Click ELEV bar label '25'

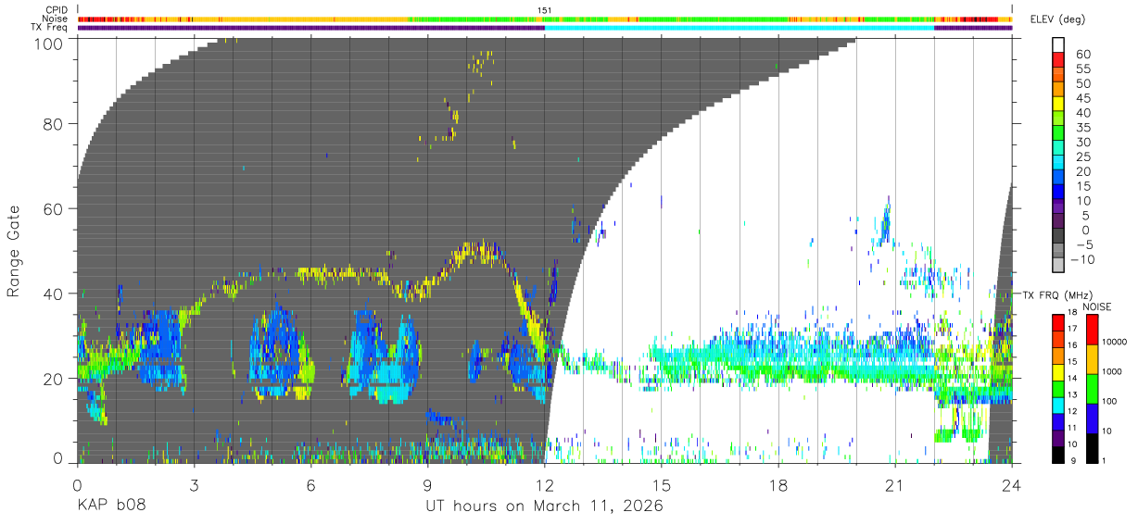1083,156
